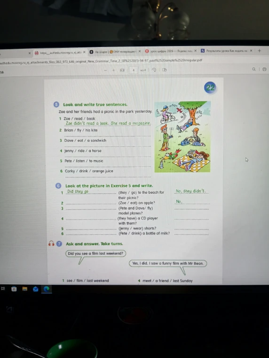Open Task View on the taskbar
This screenshot has width=269, height=358.
[x=3, y=289]
